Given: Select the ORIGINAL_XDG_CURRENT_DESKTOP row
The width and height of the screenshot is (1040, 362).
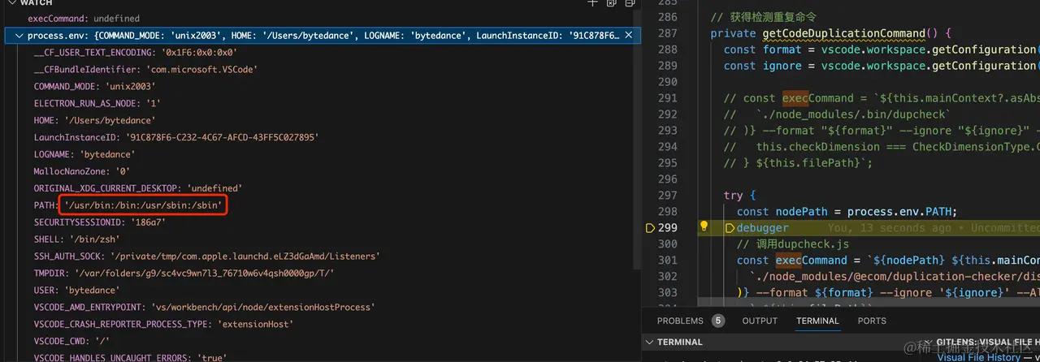Looking at the screenshot, I should pyautogui.click(x=321, y=188).
